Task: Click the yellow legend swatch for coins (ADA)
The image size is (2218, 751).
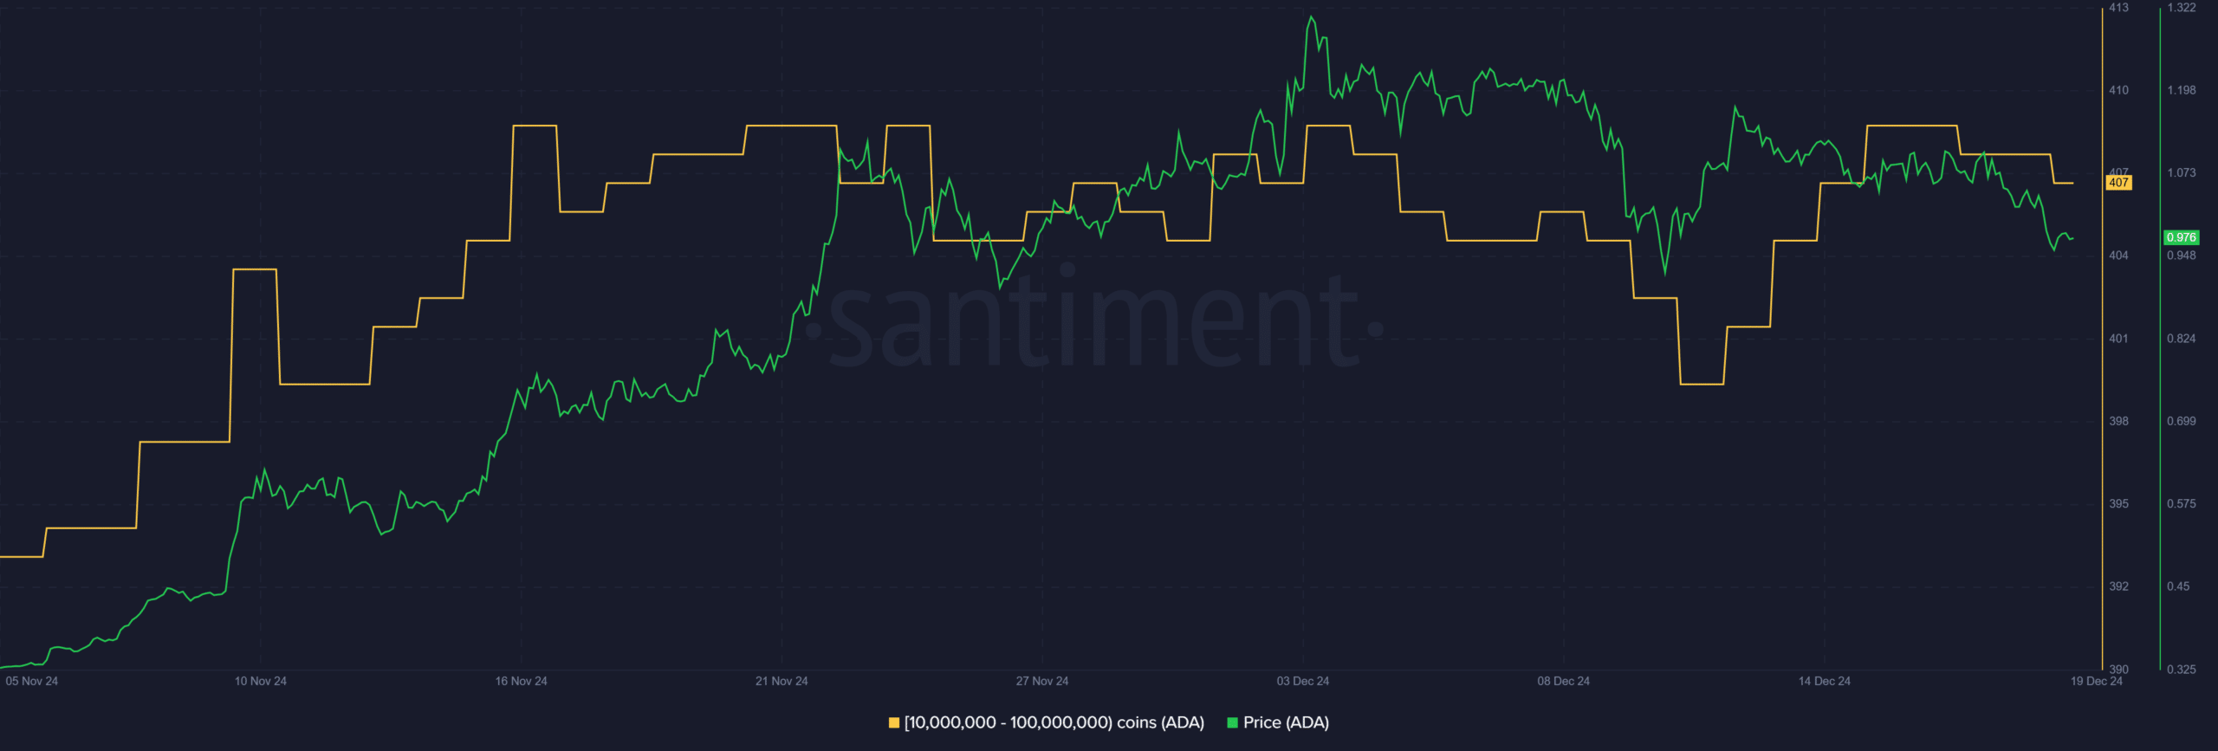Action: click(x=894, y=722)
